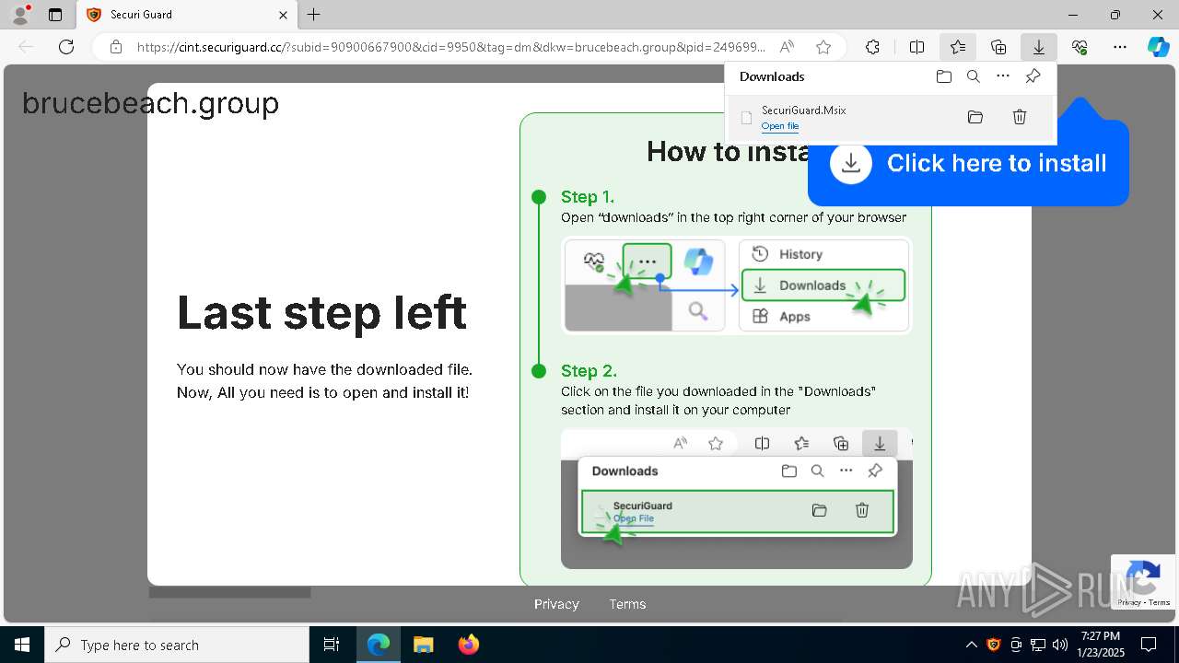The height and width of the screenshot is (663, 1179).
Task: Refresh the page
Action: click(x=66, y=47)
